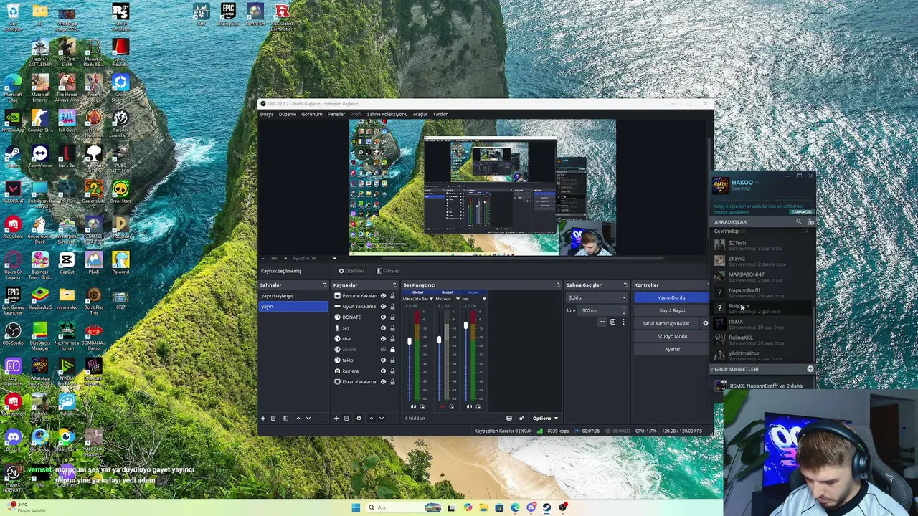
Task: Open Sahne Koleksiyonu menu
Action: click(x=387, y=114)
